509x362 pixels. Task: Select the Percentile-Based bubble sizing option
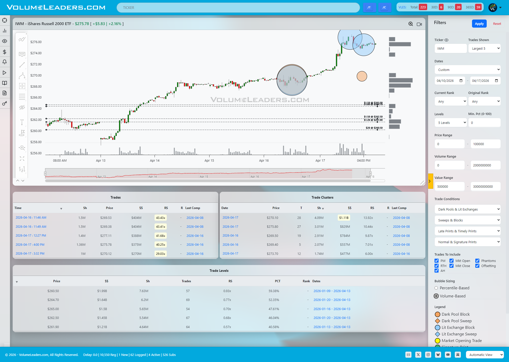[x=436, y=288]
